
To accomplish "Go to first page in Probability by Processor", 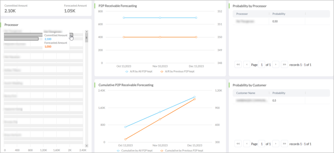I will pos(238,65).
